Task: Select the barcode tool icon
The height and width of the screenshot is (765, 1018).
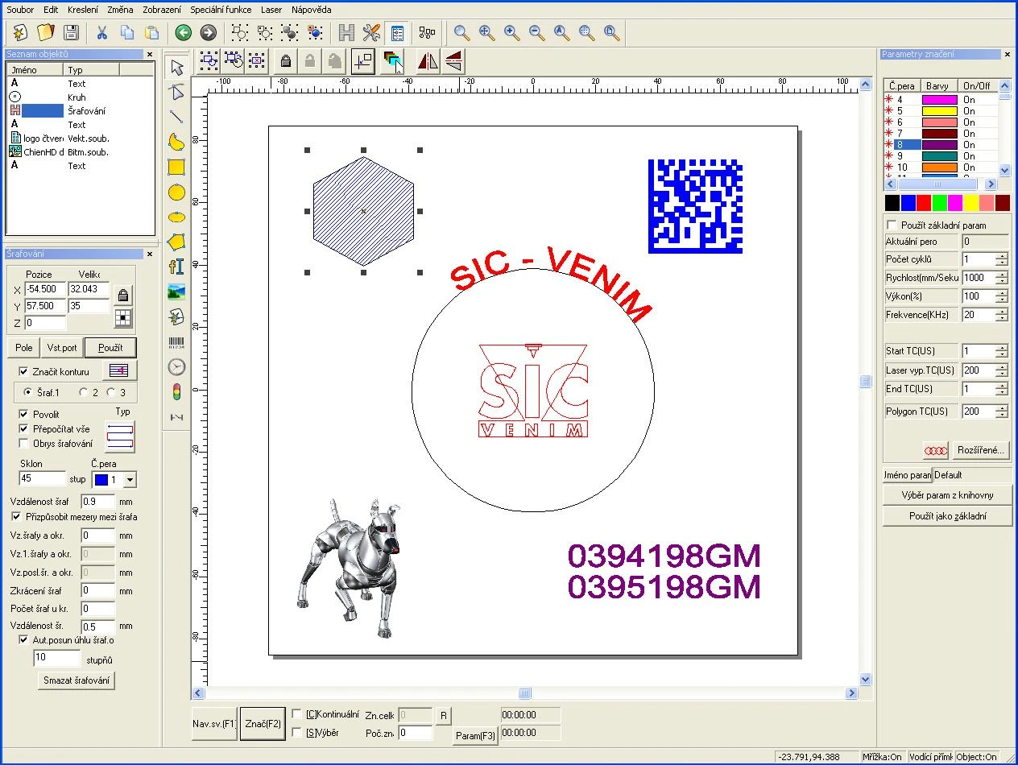Action: click(176, 342)
